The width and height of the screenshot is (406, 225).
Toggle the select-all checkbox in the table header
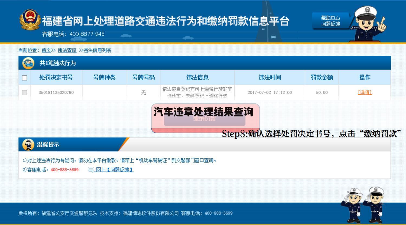pos(24,77)
